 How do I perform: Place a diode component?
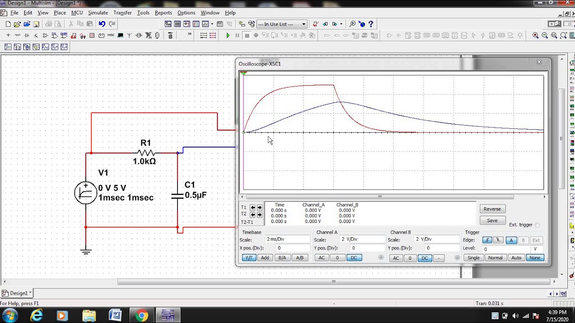(27, 35)
